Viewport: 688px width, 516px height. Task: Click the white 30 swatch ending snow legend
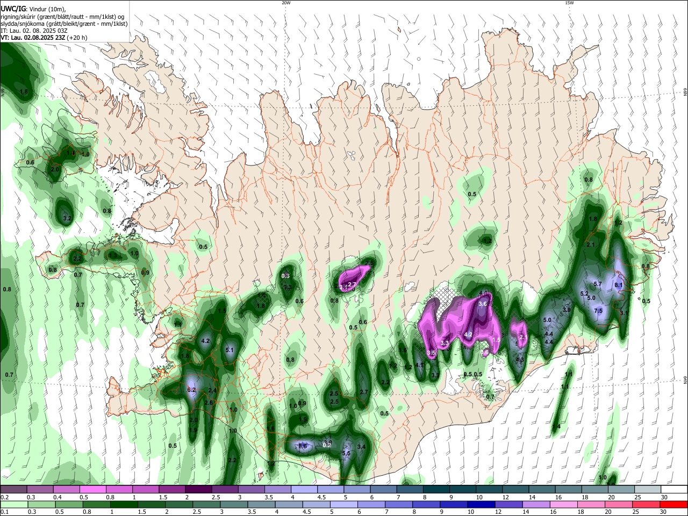tap(674, 490)
